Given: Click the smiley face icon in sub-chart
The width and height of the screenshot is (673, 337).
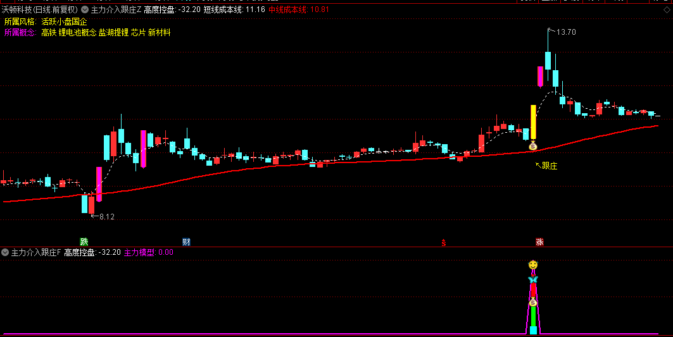Looking at the screenshot, I should [533, 265].
